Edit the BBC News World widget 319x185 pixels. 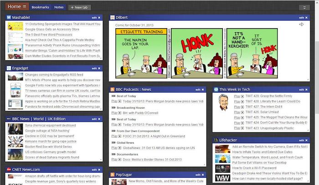click(x=94, y=119)
